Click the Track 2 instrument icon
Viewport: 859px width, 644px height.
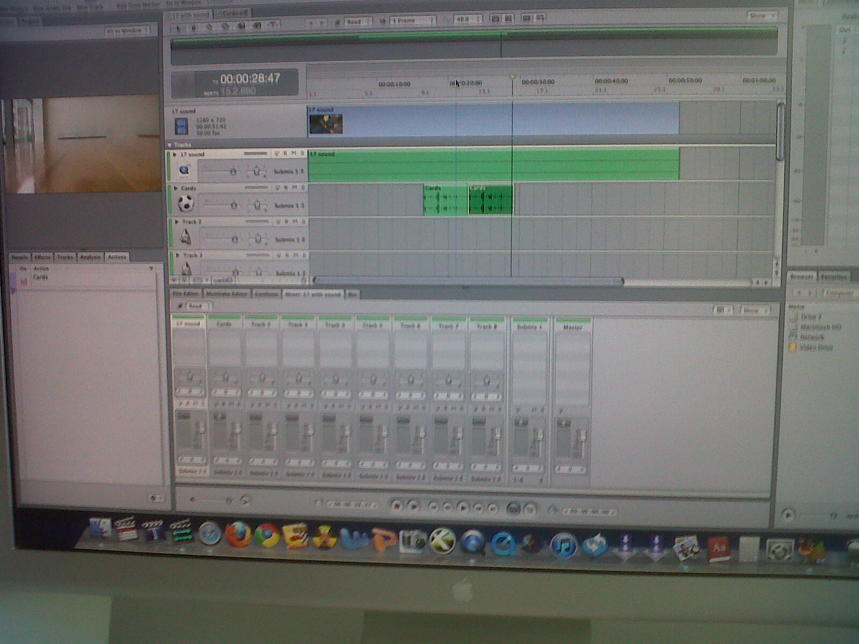[185, 236]
